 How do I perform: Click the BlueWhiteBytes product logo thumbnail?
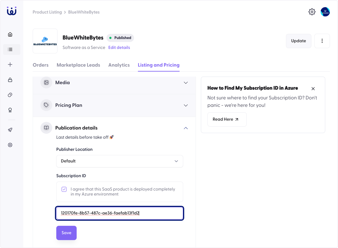click(x=45, y=41)
